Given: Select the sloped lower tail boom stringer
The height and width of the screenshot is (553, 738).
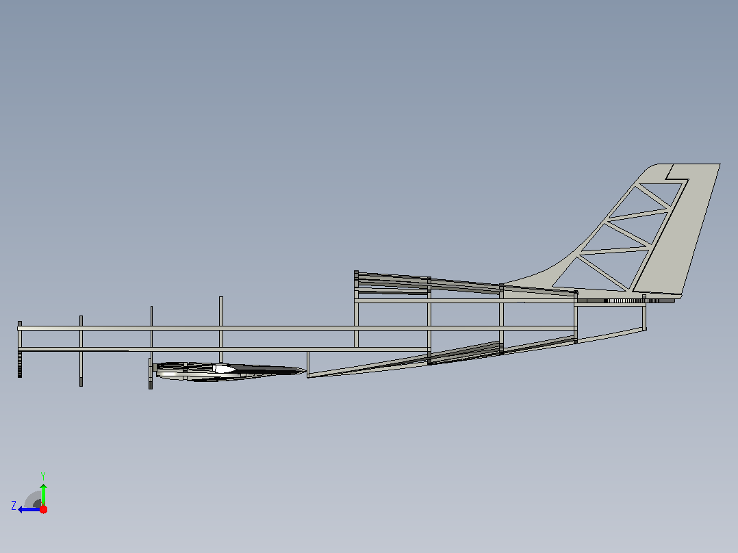Looking at the screenshot, I should (x=476, y=352).
